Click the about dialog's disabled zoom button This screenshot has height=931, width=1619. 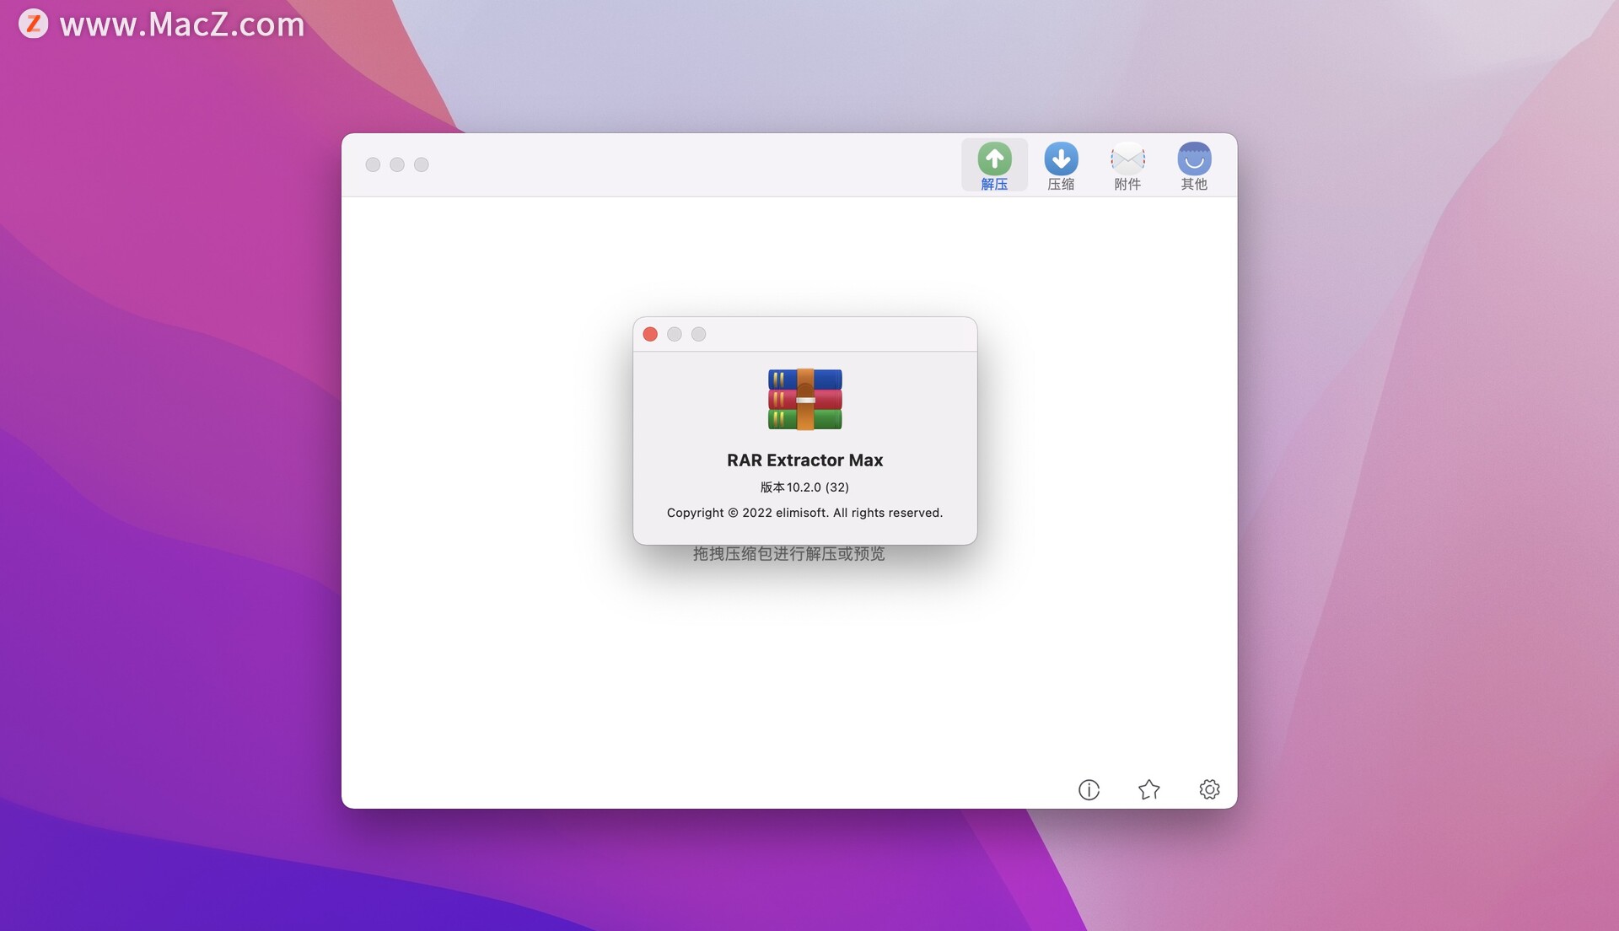pos(699,334)
